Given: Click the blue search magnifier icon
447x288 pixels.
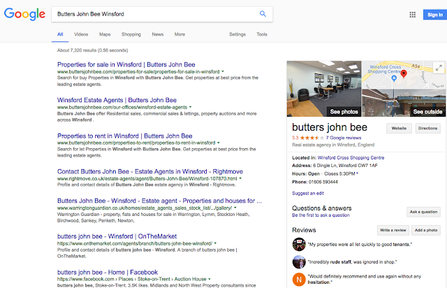Looking at the screenshot, I should click(x=263, y=14).
